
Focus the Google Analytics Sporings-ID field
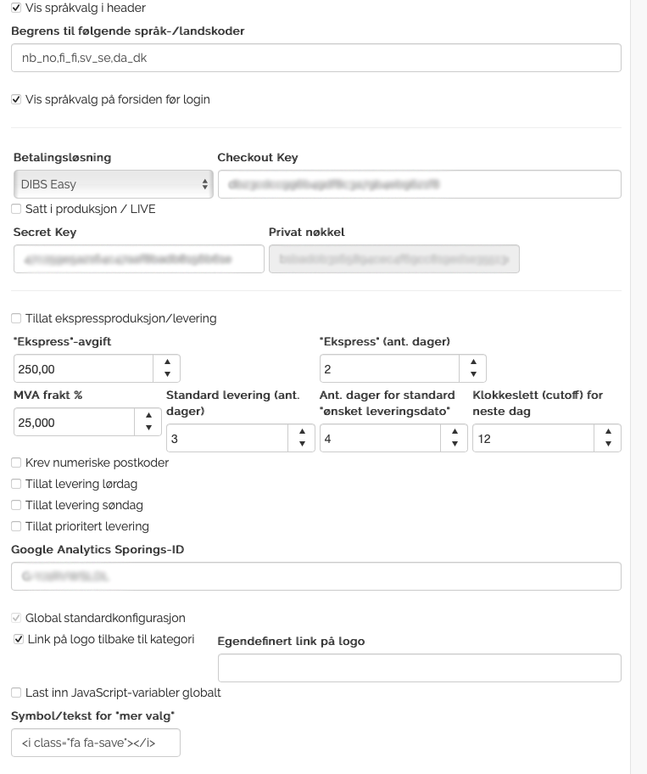[x=315, y=576]
